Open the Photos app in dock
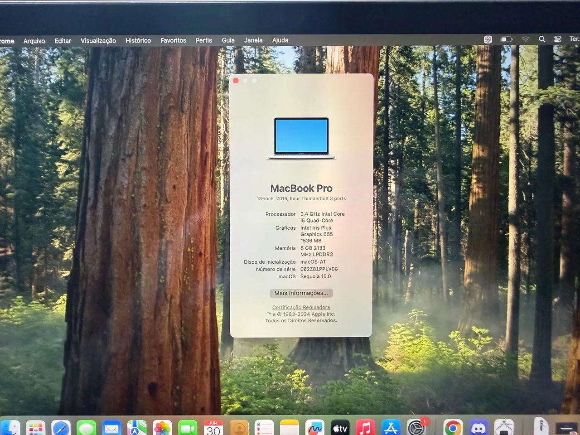580x435 pixels. [x=162, y=428]
